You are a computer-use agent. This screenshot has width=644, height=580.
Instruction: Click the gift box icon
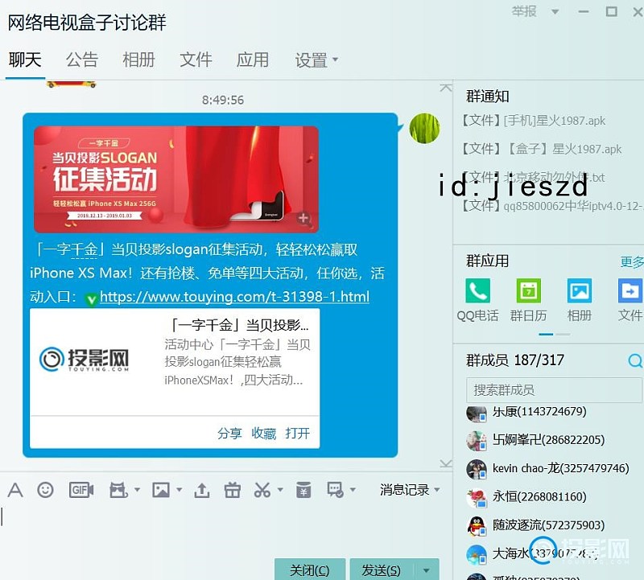[233, 490]
